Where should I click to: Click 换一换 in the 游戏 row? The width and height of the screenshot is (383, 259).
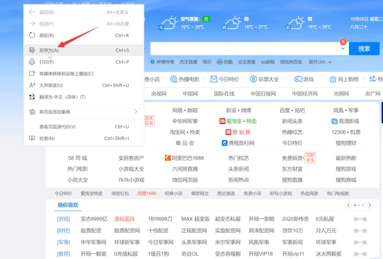360,219
